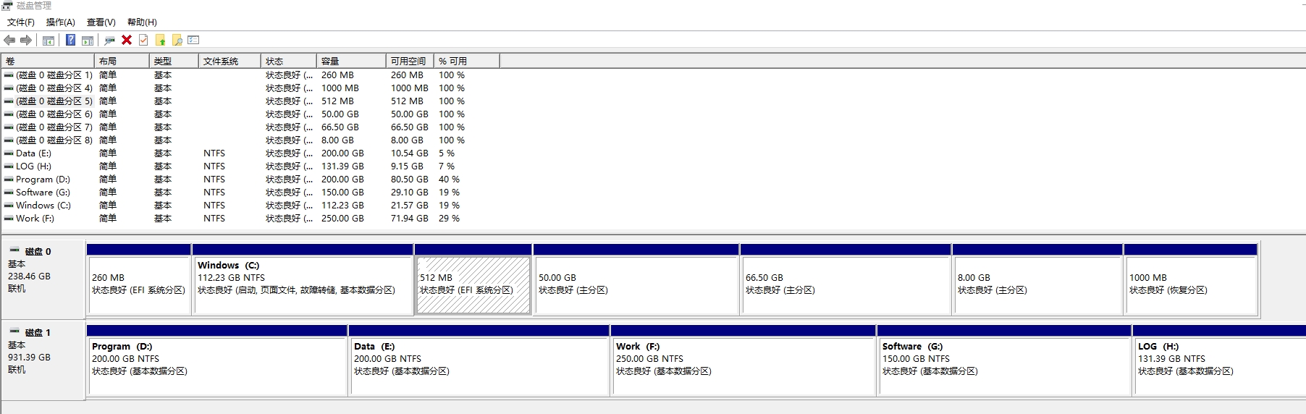Click the 磁盘 1 931.39 GB disk label panel

pyautogui.click(x=43, y=360)
